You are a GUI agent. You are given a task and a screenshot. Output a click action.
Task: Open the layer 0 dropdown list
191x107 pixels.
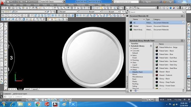45,12
